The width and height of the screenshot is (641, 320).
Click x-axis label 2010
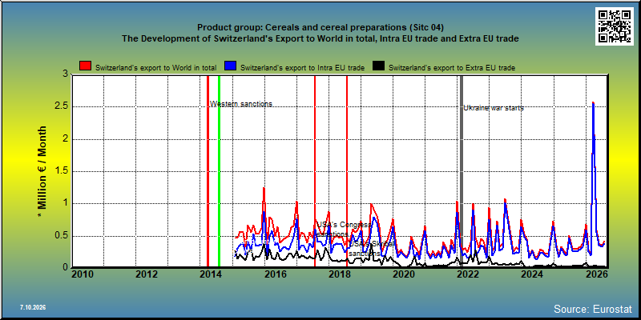tap(83, 274)
